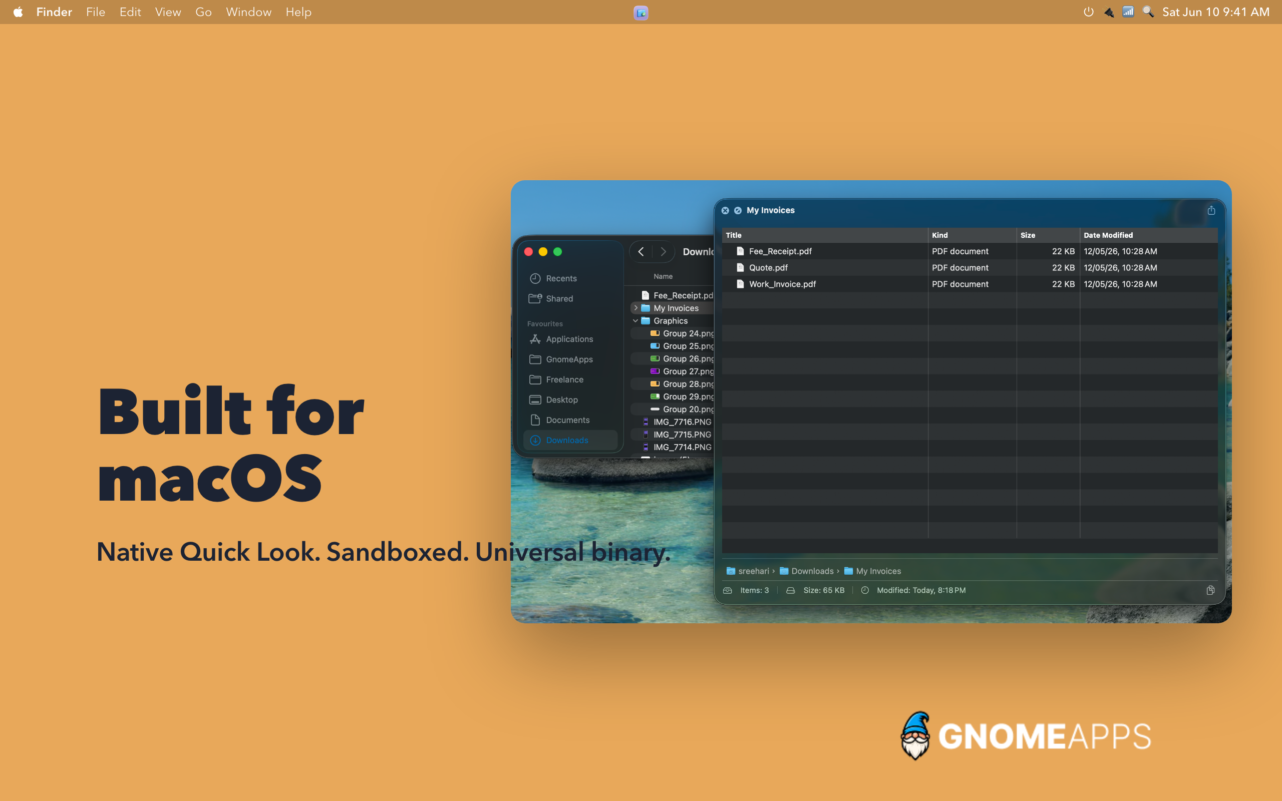Sort by the Title column header
This screenshot has height=801, width=1282.
[x=825, y=235]
